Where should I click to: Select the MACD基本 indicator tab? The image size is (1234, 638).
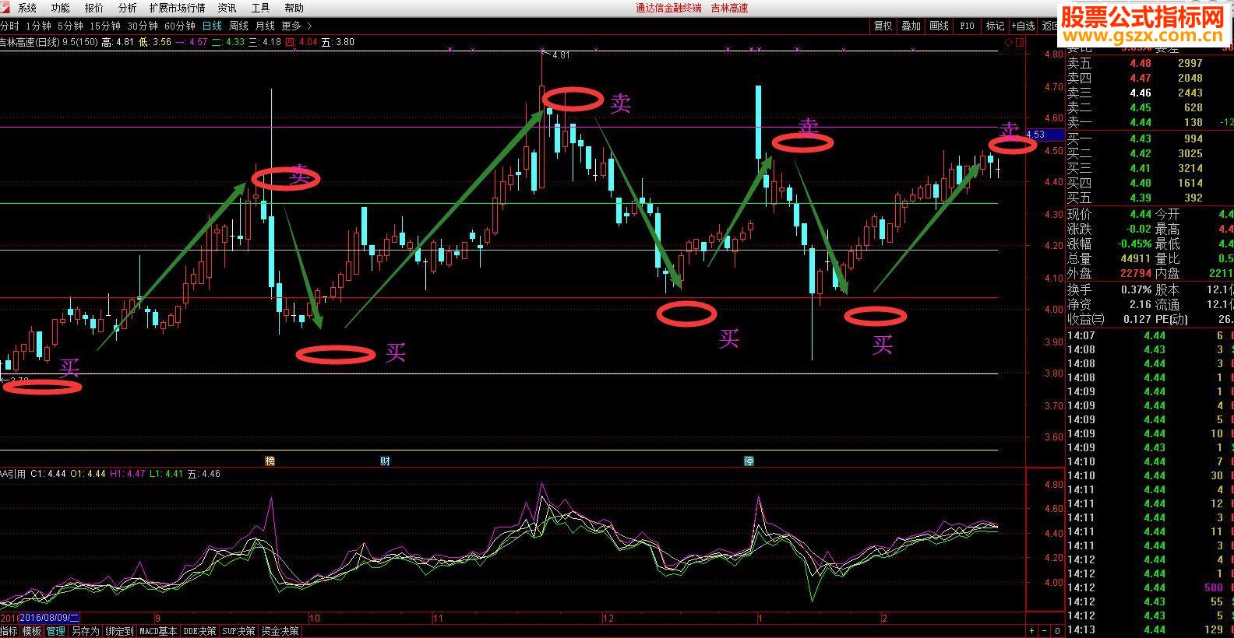158,631
